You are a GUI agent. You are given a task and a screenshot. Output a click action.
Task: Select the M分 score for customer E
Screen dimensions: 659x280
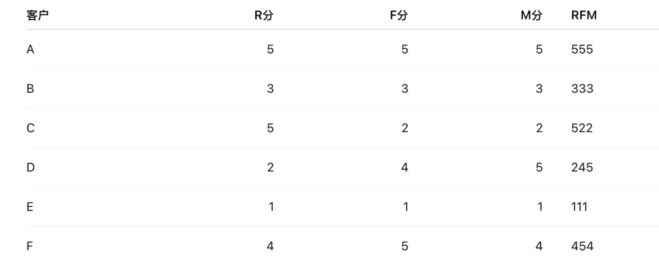(539, 207)
